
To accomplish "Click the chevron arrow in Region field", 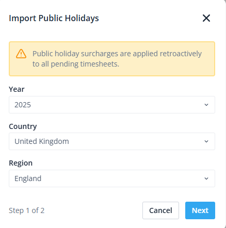I will (x=206, y=178).
